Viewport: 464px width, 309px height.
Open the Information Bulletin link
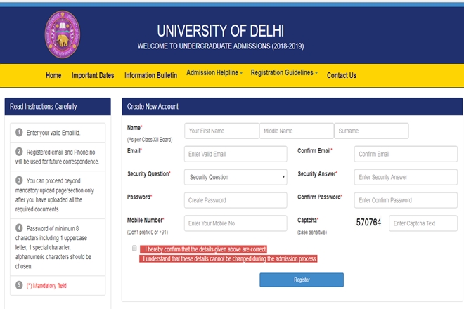tap(150, 75)
